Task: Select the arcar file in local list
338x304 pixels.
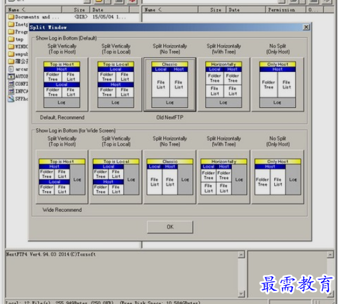Action: (18, 69)
